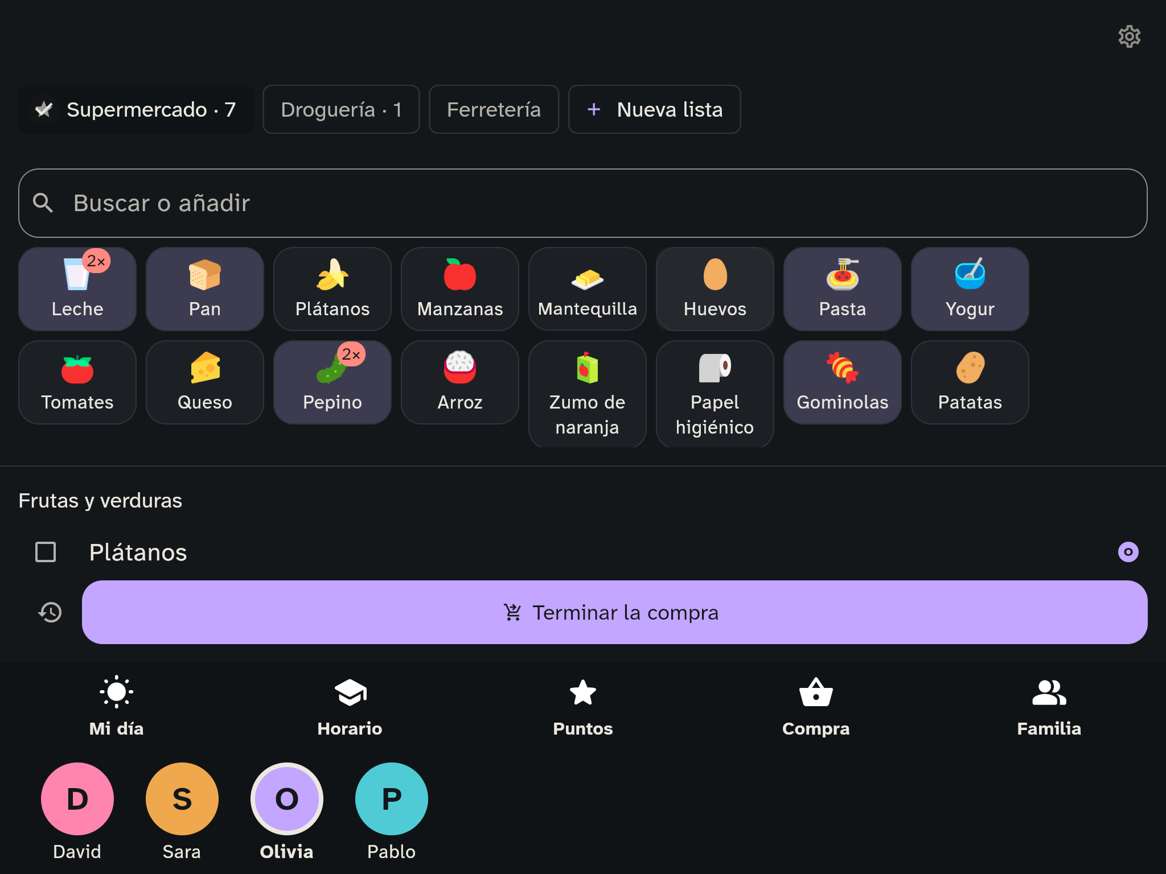This screenshot has width=1166, height=874.
Task: Add Pan to the list
Action: click(x=205, y=289)
